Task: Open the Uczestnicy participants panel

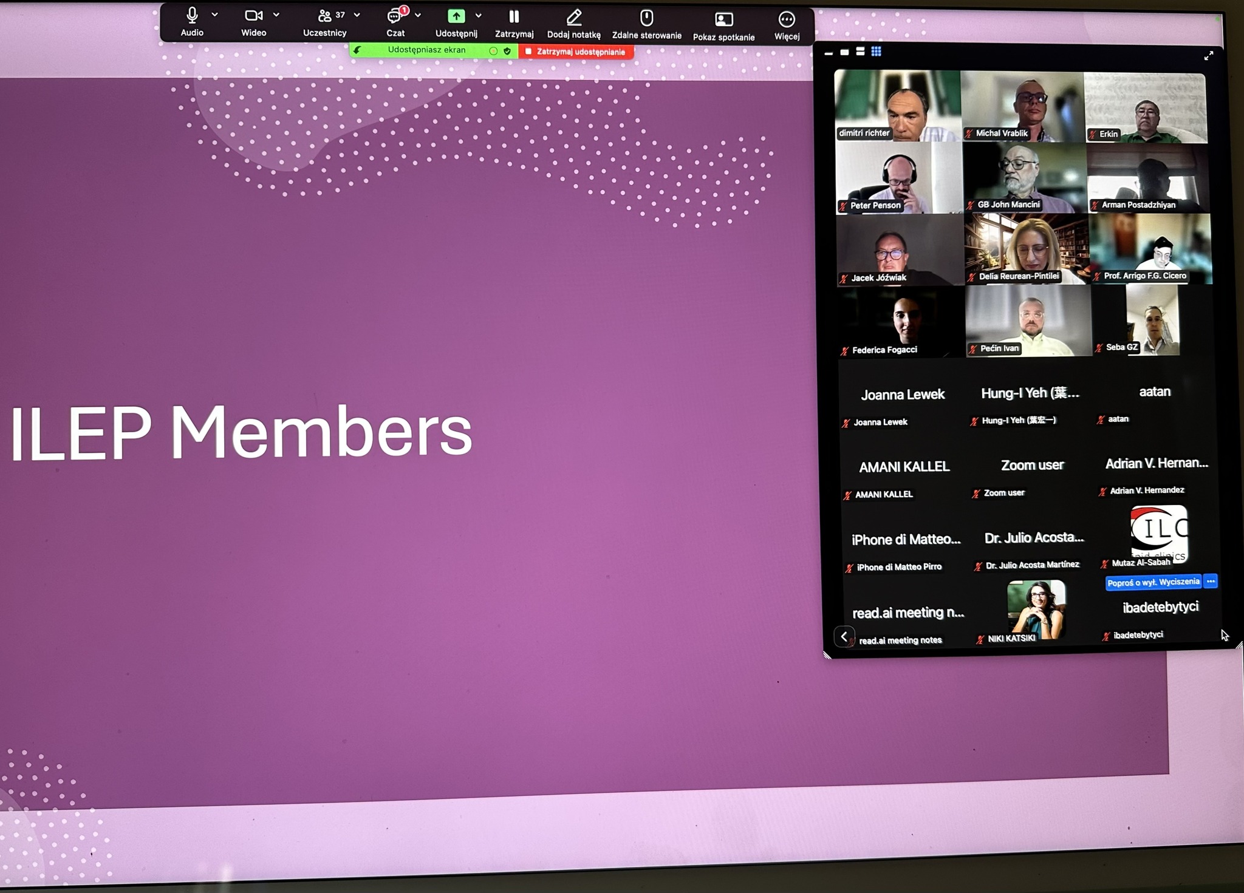Action: (x=326, y=16)
